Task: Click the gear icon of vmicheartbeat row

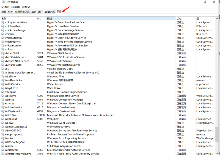Action: [2, 26]
